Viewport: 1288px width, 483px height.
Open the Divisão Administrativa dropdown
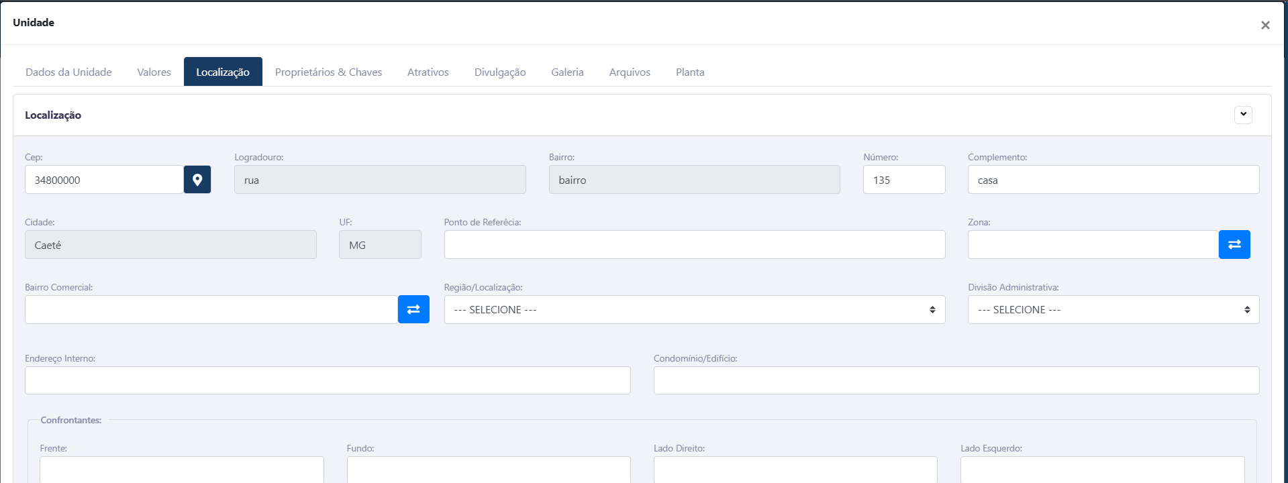(1113, 310)
